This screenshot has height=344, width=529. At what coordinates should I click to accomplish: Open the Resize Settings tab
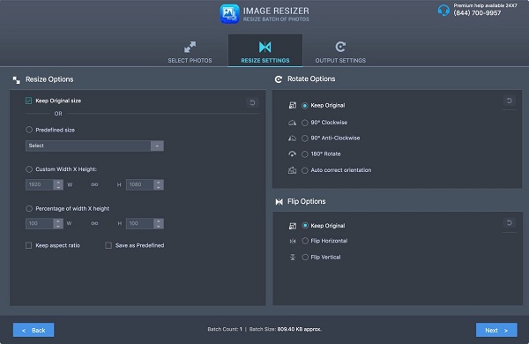tap(265, 50)
